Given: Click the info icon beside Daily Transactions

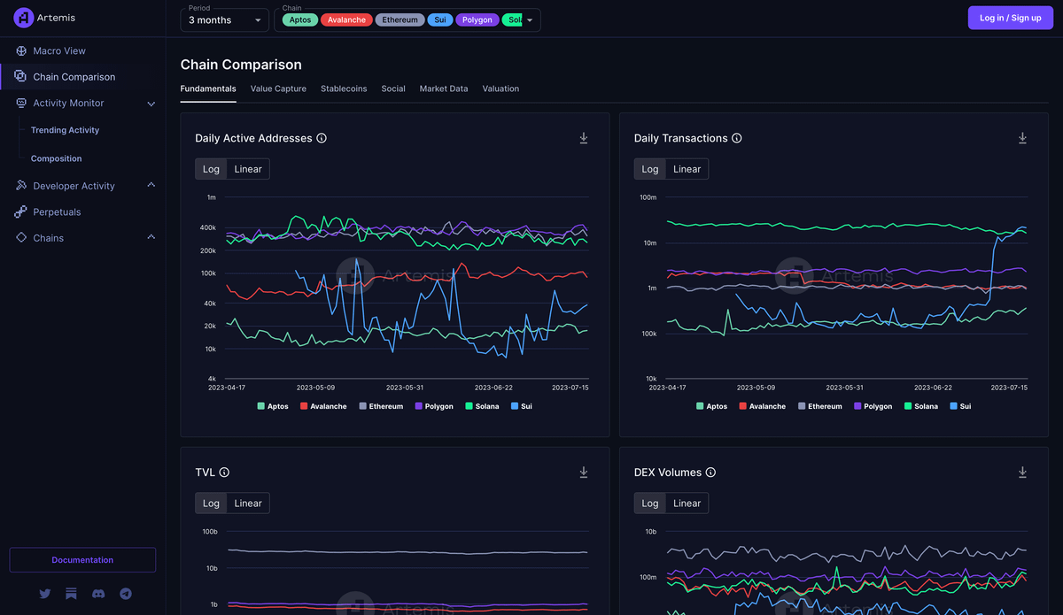Looking at the screenshot, I should (737, 138).
